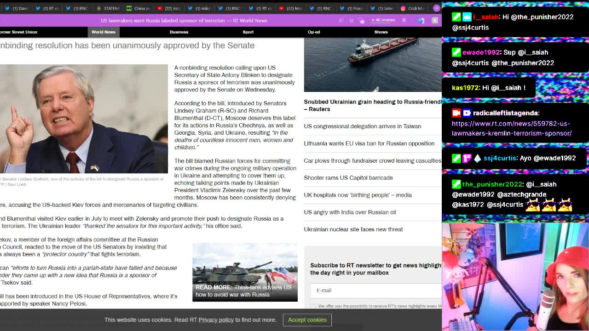Open the Shows section
This screenshot has width=589, height=331.
381,32
